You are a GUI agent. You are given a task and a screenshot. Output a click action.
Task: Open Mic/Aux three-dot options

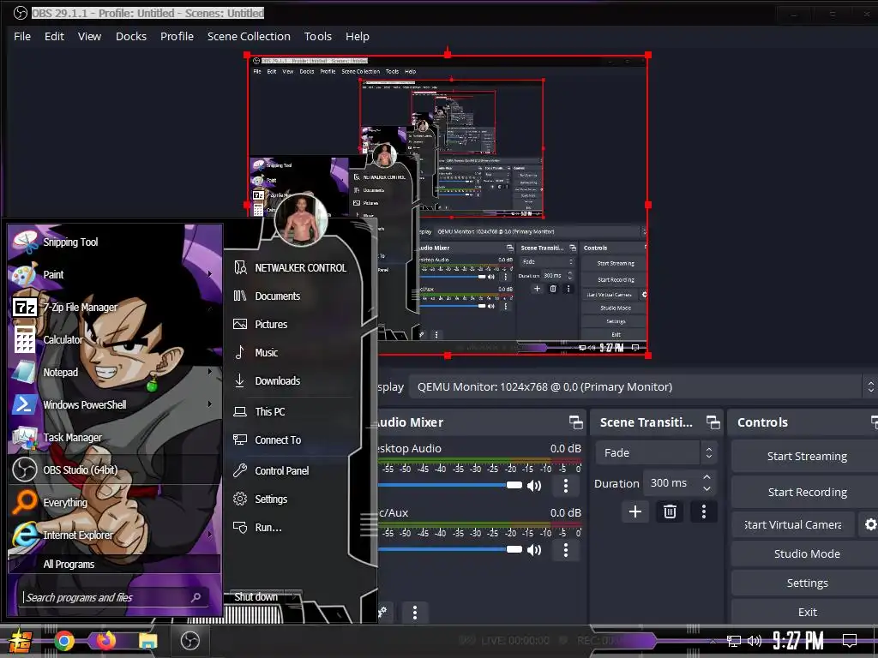pos(566,550)
